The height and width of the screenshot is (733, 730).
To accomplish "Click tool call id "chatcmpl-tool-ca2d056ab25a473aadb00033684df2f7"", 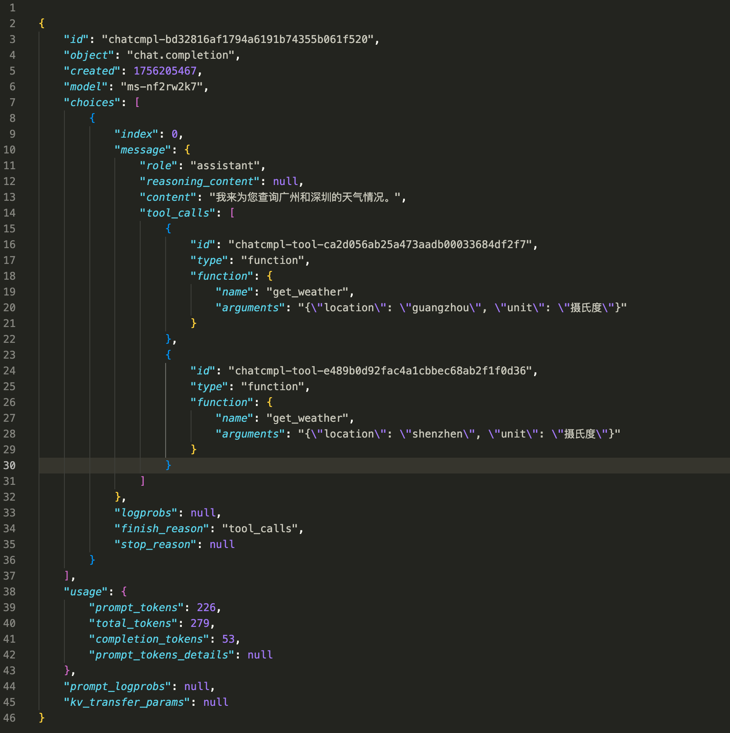I will pyautogui.click(x=380, y=245).
